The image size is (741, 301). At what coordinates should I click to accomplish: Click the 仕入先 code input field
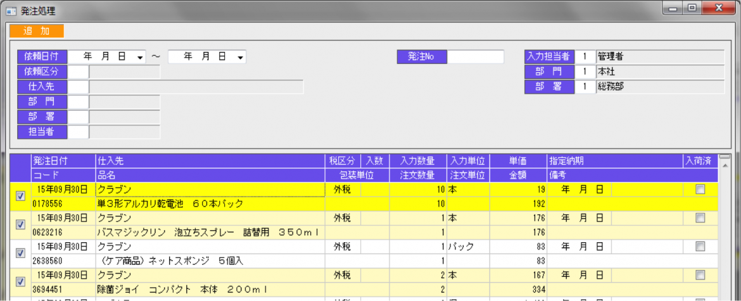click(x=79, y=87)
